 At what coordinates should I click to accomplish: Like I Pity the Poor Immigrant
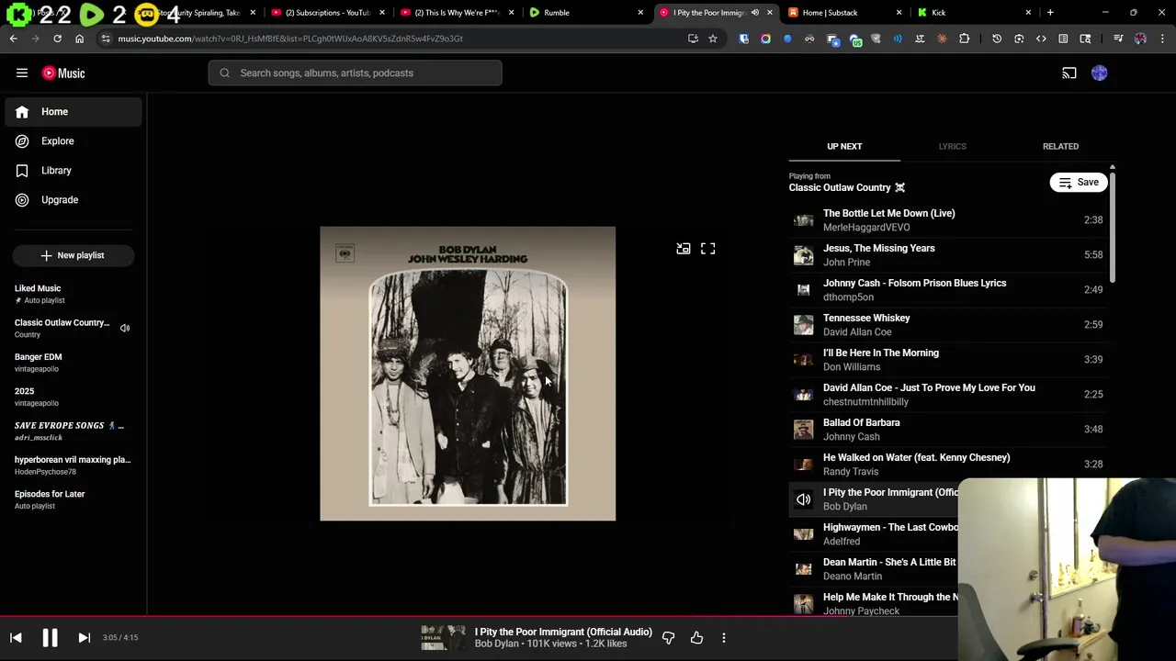coord(697,637)
